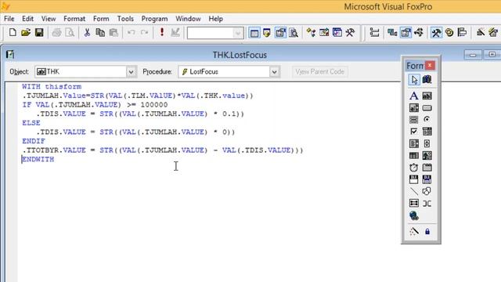This screenshot has height=282, width=501.
Task: Open the Data Session window icon
Action: (x=267, y=33)
